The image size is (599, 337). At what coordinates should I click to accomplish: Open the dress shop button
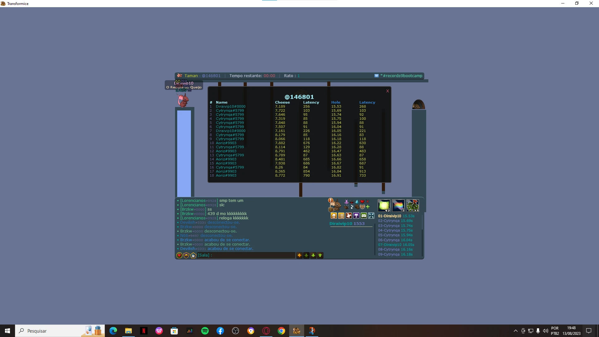tap(349, 216)
